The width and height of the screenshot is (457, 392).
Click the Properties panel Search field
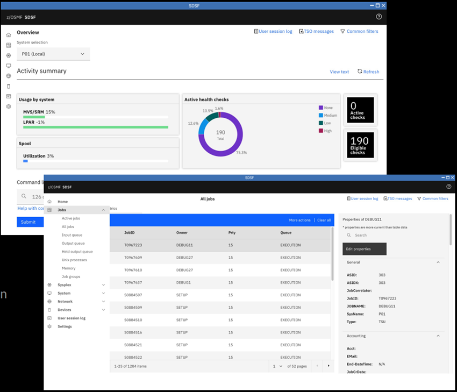point(394,235)
